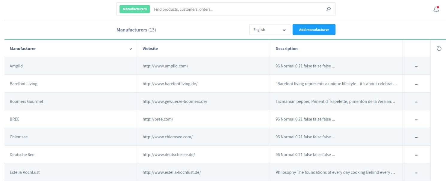Image resolution: width=446 pixels, height=181 pixels.
Task: Open Chiemsee row three-dot menu
Action: [416, 137]
